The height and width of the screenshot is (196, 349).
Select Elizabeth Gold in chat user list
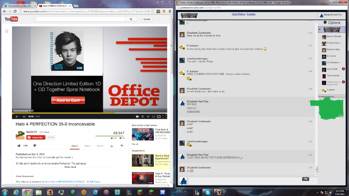332,50
